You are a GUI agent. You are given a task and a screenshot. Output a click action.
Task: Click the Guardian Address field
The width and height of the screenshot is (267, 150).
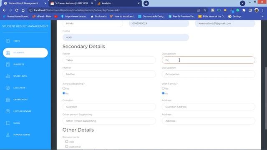[x=209, y=107]
